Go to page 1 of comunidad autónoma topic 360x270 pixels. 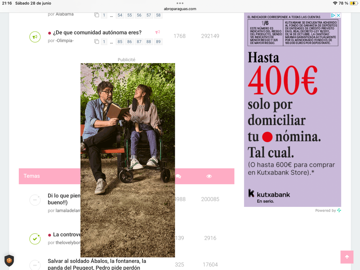coord(104,42)
